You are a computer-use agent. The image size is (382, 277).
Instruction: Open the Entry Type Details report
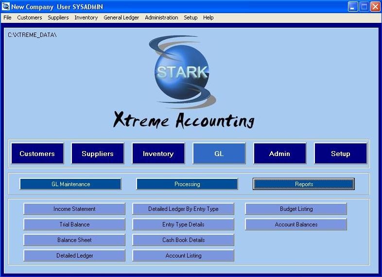[x=183, y=225]
